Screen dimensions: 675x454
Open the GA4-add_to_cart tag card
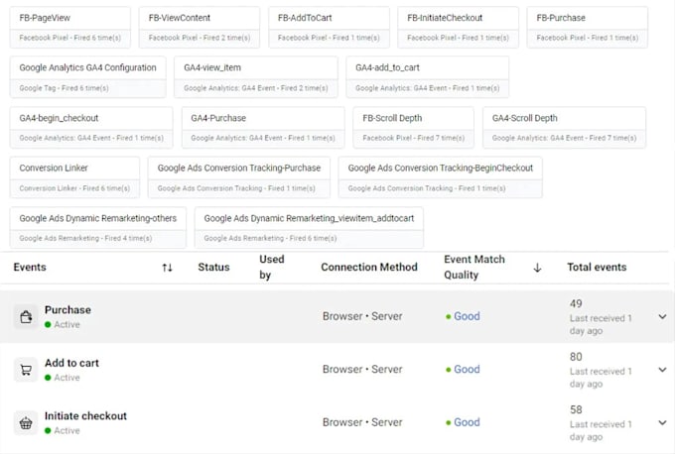428,77
